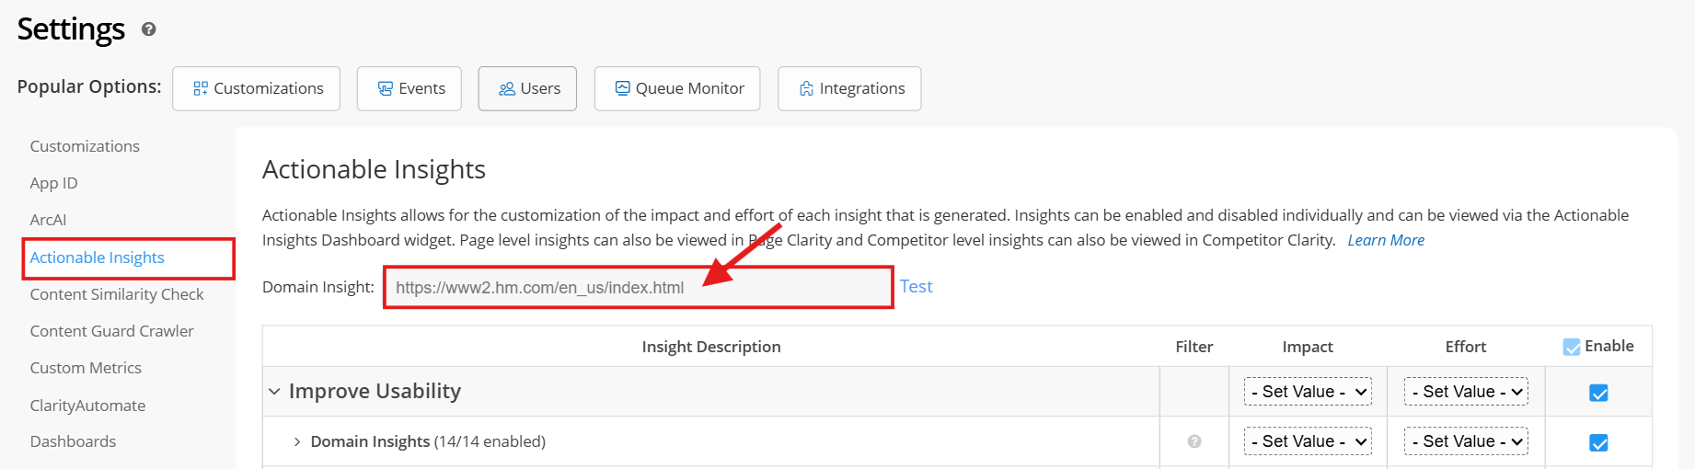The image size is (1695, 469).
Task: Click the Customizations grid icon
Action: click(201, 88)
